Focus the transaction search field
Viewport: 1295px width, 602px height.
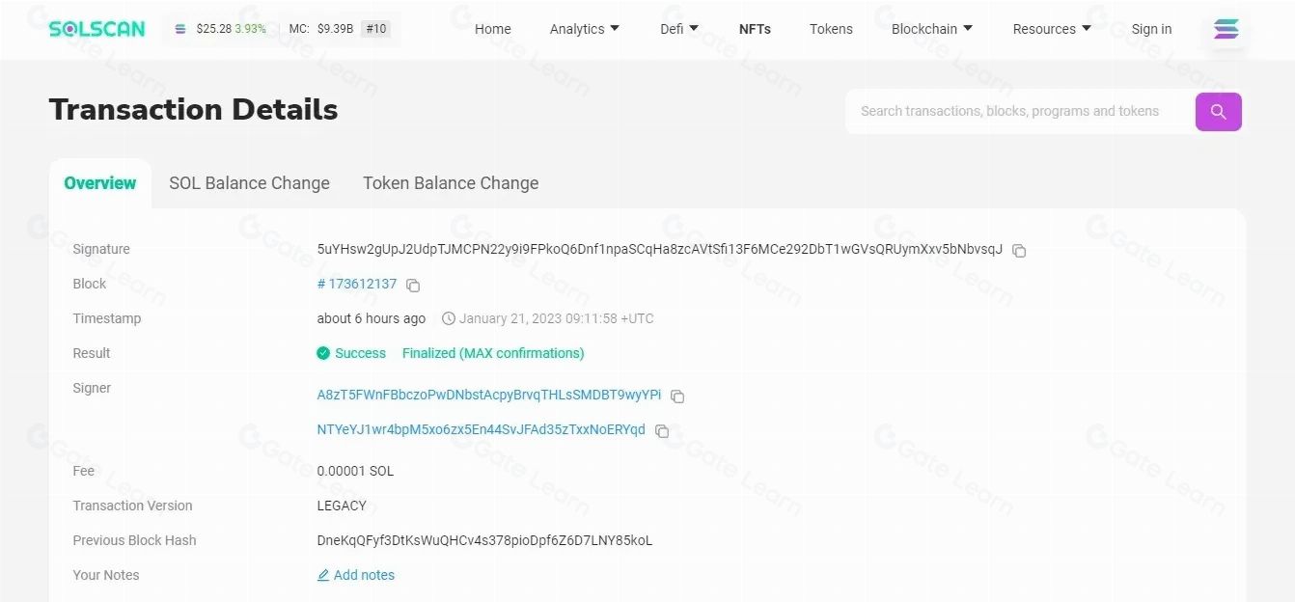1013,112
